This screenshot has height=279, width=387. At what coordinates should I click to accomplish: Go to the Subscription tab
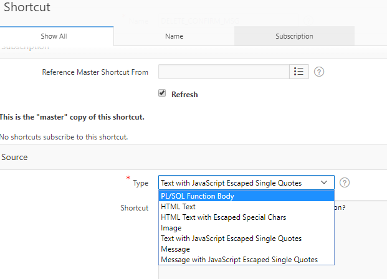click(294, 36)
